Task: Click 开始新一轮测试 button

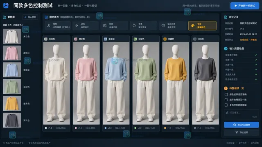Action: 245,6
